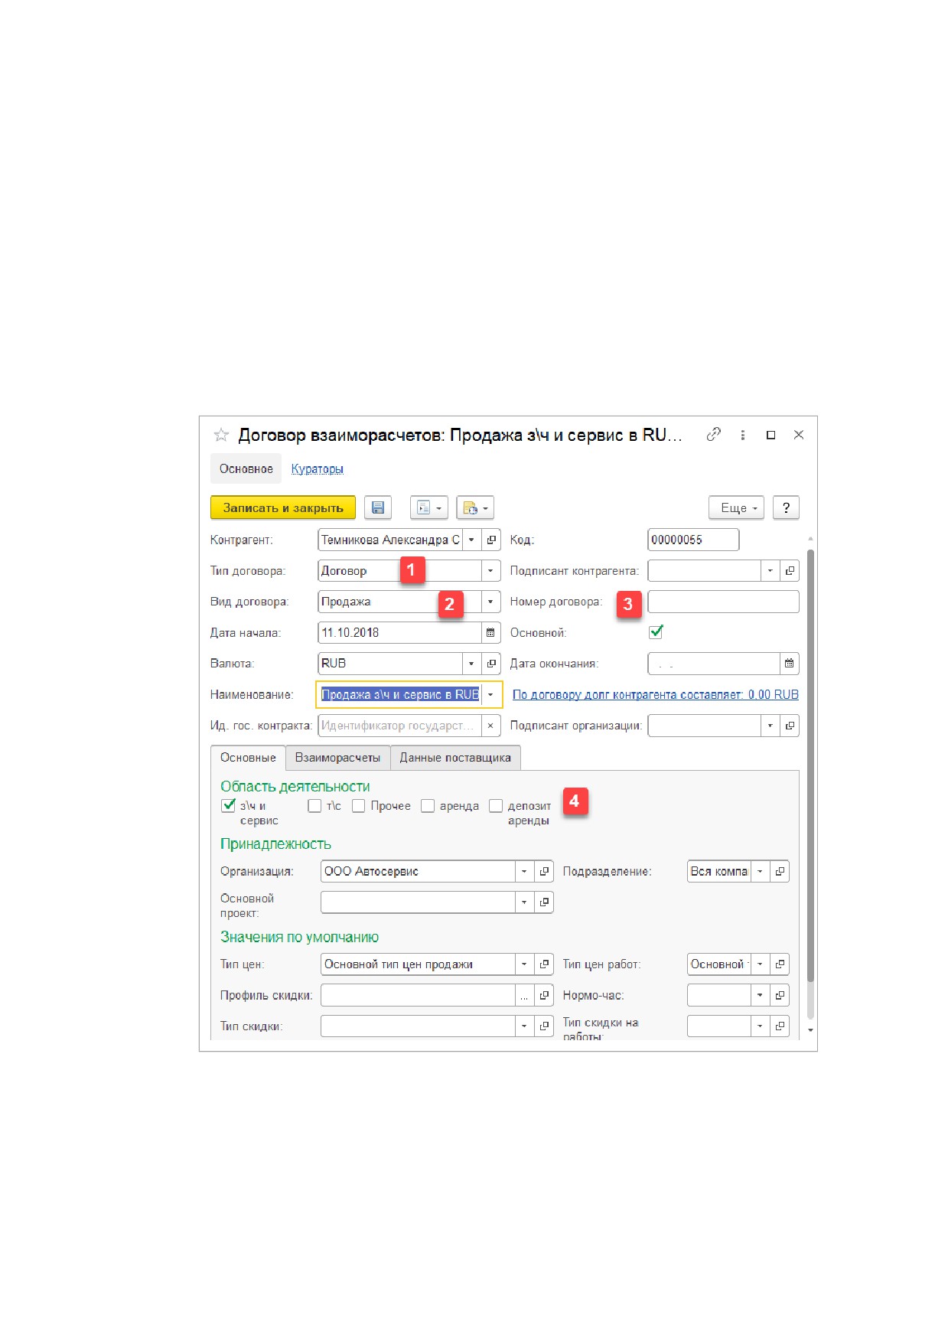Click Записать и закрыть button
The height and width of the screenshot is (1341, 948).
[x=283, y=507]
